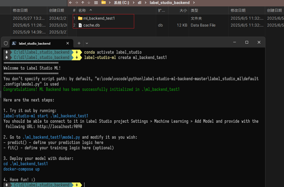Click the 'conda activate label_studio' command

tap(113, 52)
